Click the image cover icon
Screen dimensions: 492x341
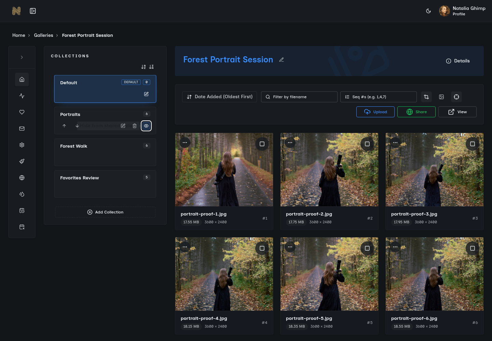441,97
